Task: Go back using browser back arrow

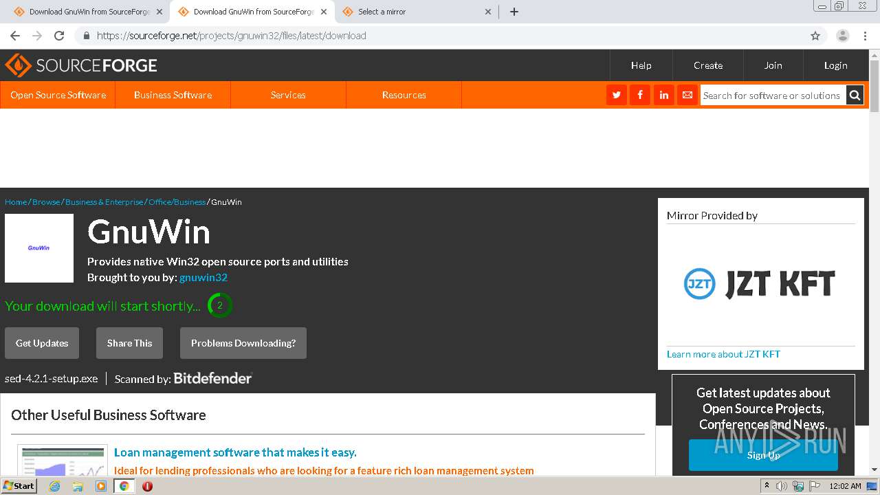Action: 15,36
